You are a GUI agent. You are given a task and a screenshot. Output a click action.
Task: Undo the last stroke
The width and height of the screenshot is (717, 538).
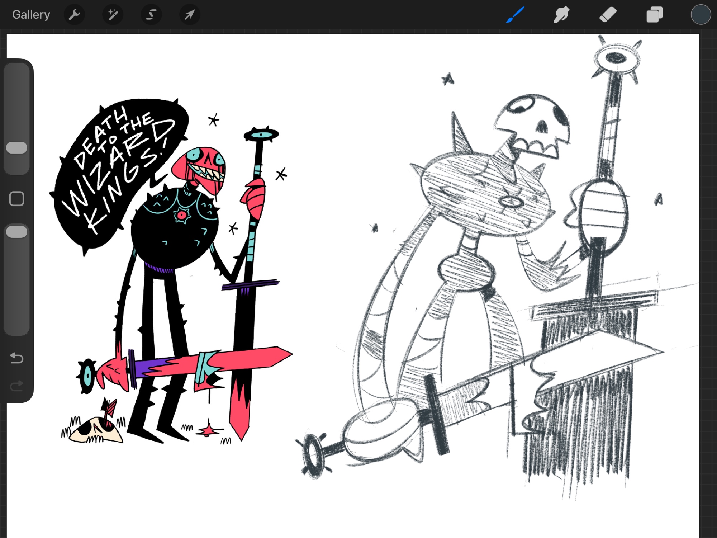click(17, 358)
